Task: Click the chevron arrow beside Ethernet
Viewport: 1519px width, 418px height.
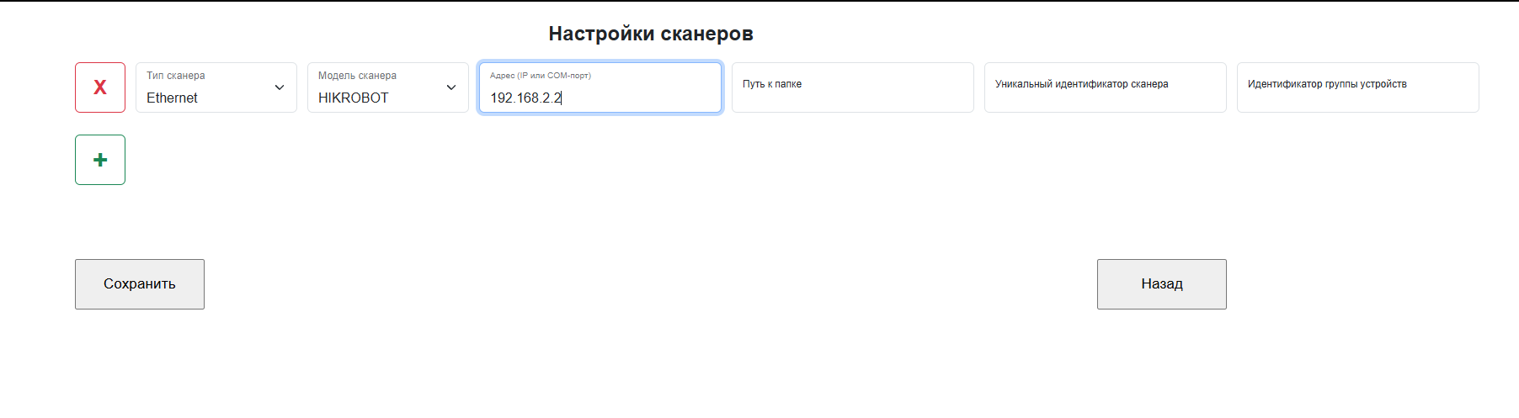Action: (x=280, y=87)
